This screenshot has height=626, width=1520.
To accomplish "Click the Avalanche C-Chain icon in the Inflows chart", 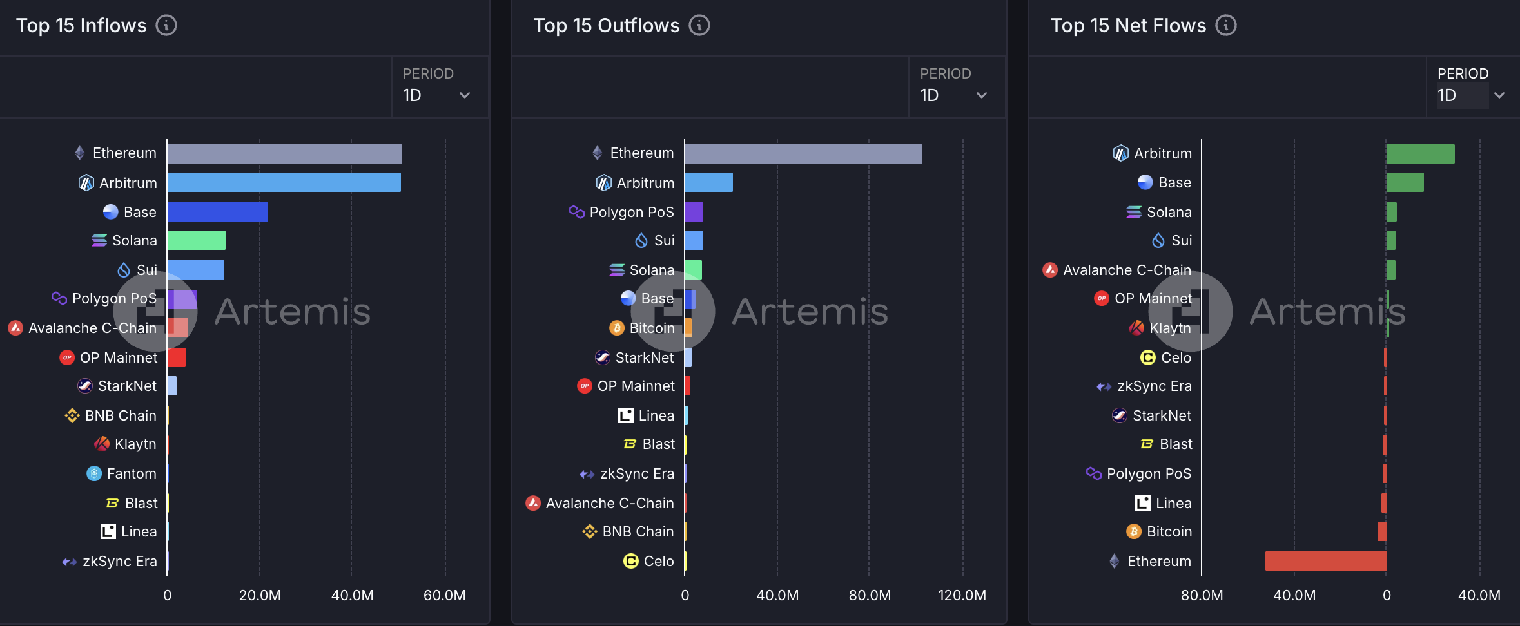I will (15, 328).
